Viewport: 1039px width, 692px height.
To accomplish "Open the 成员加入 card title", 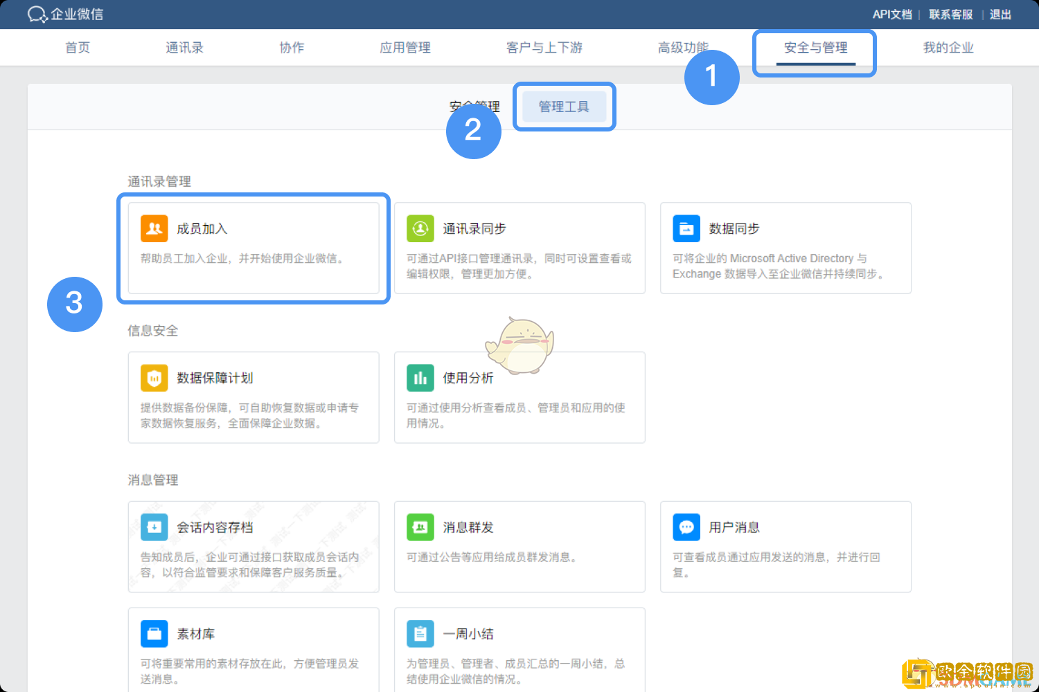I will pos(202,229).
